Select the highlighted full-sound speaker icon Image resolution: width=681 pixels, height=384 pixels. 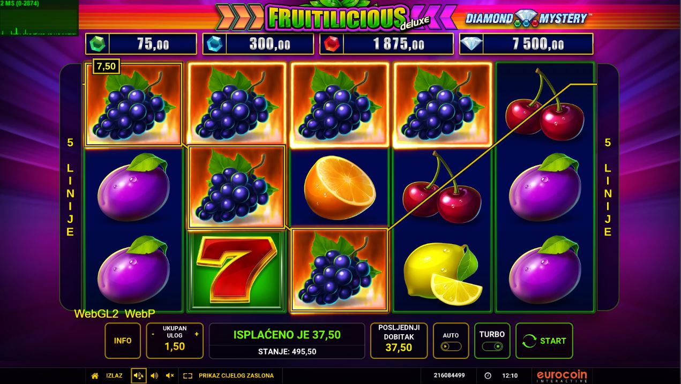(139, 376)
